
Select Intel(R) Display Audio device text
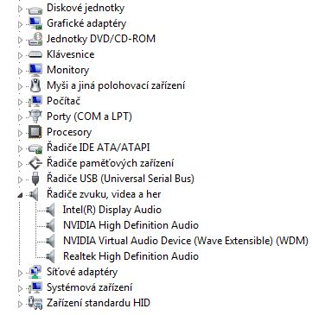112,210
